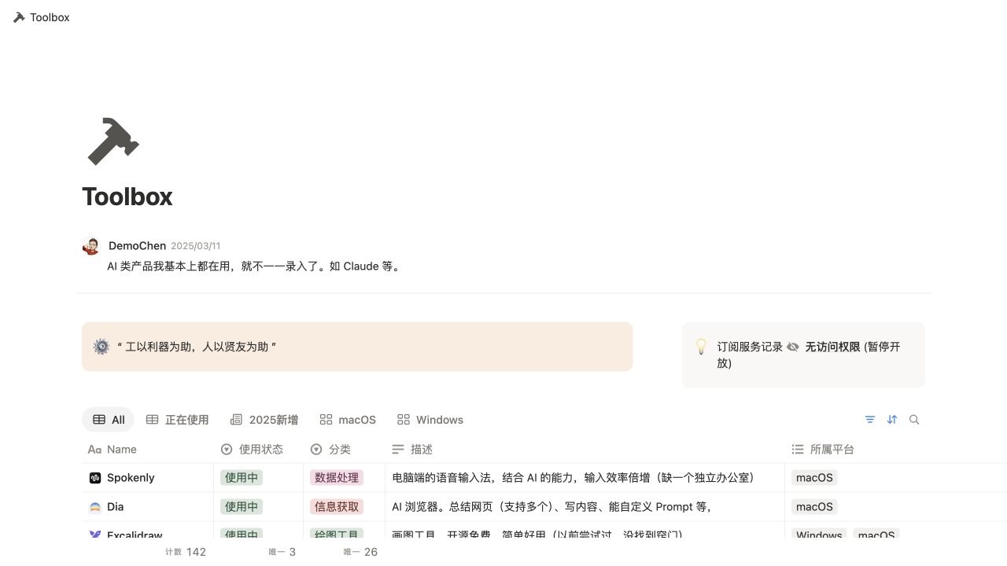Open the Dia row page

pos(116,507)
